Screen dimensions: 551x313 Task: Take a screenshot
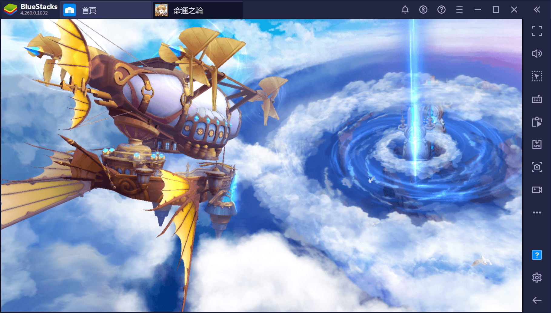click(537, 167)
